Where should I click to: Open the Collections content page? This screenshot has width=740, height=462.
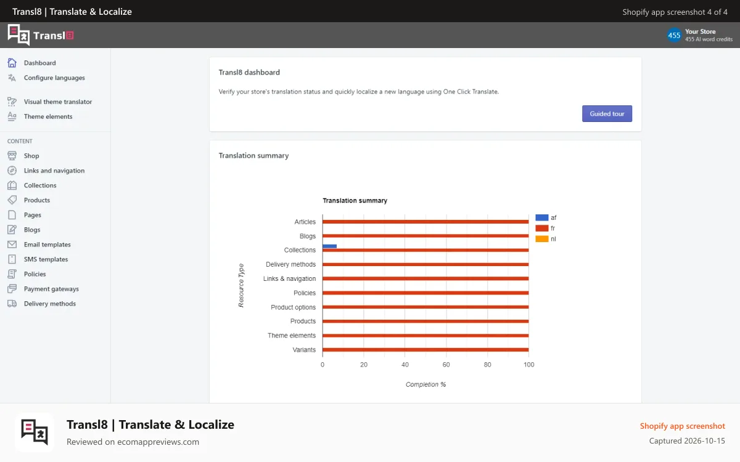(40, 185)
